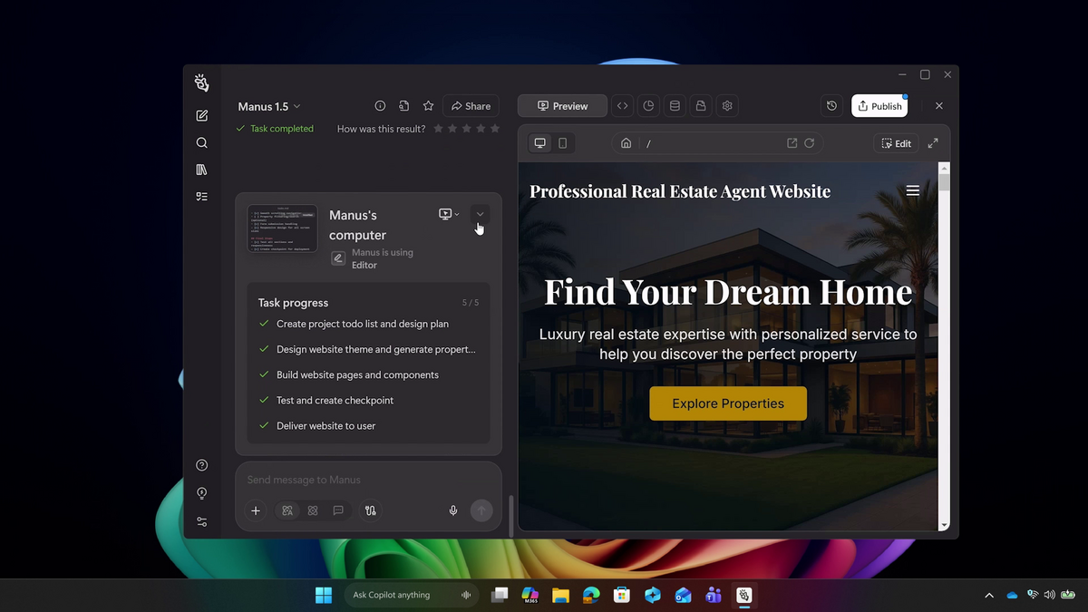
Task: Collapse the Manus's computer panel chevron
Action: (480, 214)
